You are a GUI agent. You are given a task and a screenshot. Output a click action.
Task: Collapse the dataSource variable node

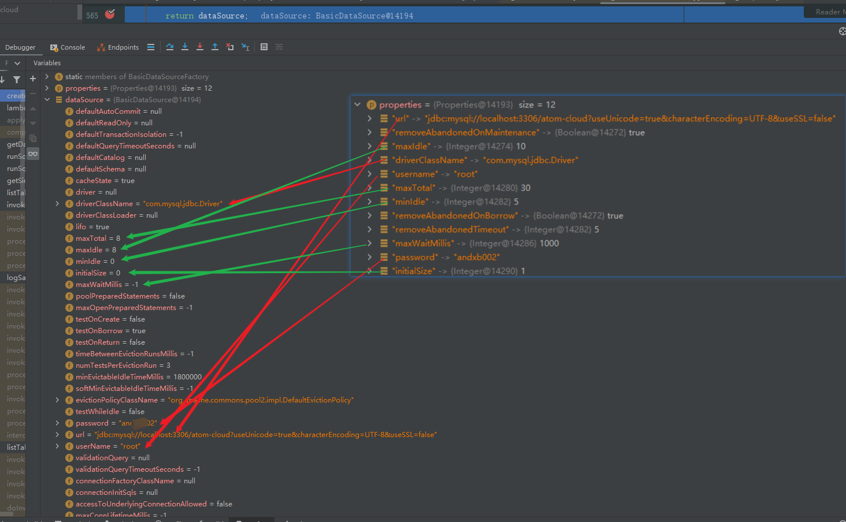(47, 99)
